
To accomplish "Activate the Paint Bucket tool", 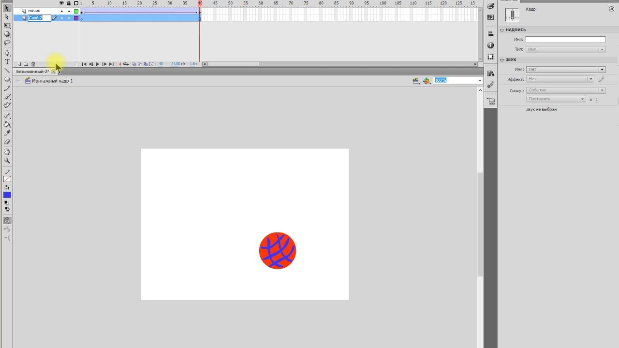I will [7, 124].
